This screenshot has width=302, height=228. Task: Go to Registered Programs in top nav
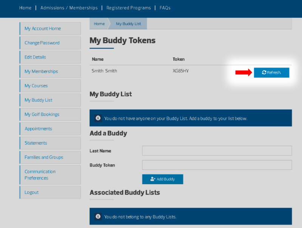129,8
